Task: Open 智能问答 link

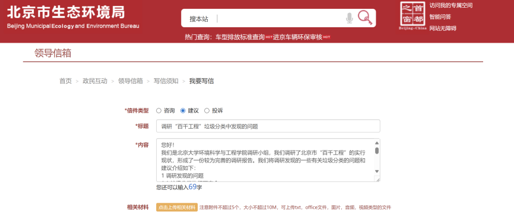Action: coord(440,17)
